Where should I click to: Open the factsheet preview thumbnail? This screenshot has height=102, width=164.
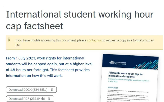[130, 78]
